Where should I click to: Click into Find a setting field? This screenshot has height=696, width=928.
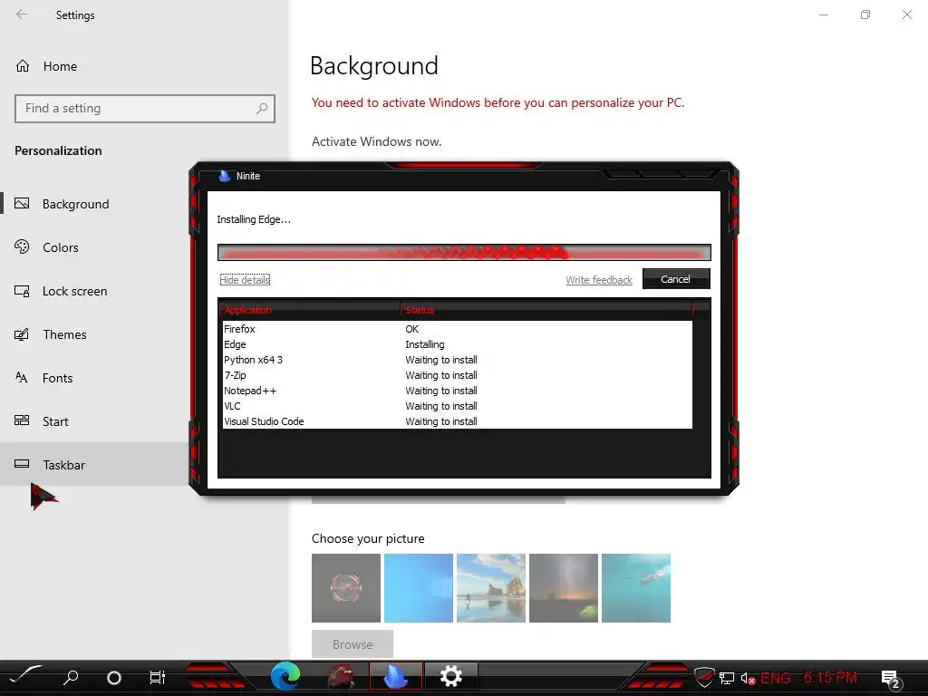click(x=145, y=109)
